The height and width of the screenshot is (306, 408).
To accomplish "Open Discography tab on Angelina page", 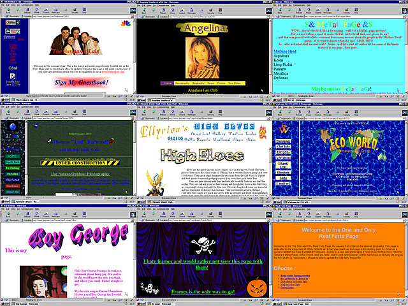I will click(182, 84).
